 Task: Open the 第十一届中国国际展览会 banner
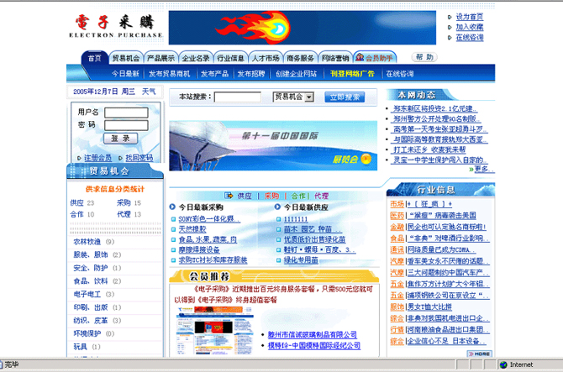click(274, 145)
